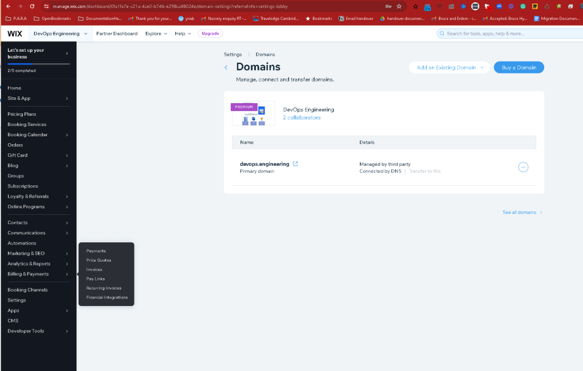Click the search magnifier icon
This screenshot has width=583, height=371.
coord(442,34)
